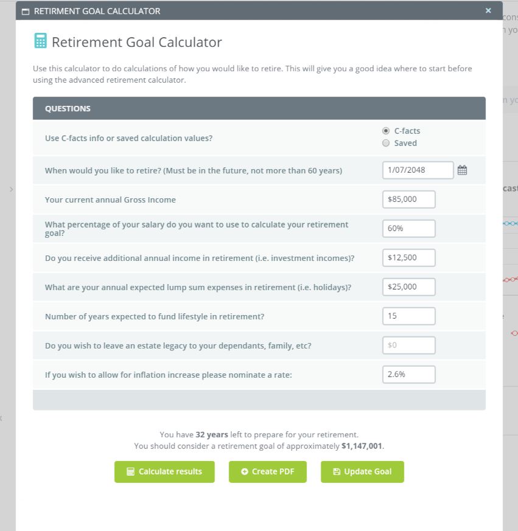Click the retirement date field showing 1/07/2048
The height and width of the screenshot is (531, 518).
418,170
